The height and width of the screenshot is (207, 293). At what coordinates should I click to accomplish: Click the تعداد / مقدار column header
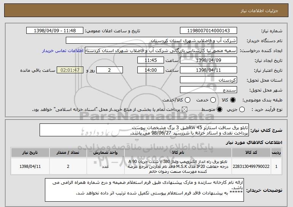tap(68, 153)
